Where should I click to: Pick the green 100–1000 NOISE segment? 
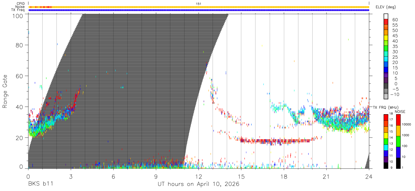click(x=398, y=141)
